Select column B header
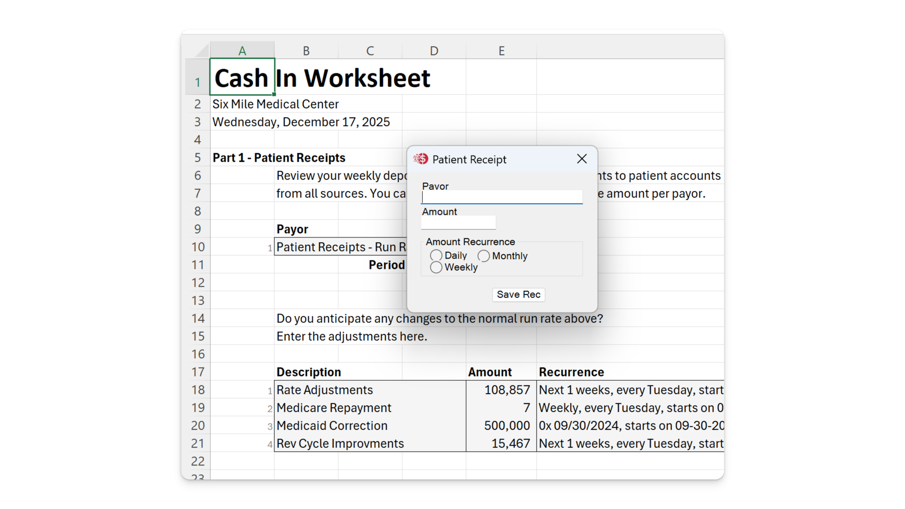Screen dimensions: 905x509 point(306,51)
